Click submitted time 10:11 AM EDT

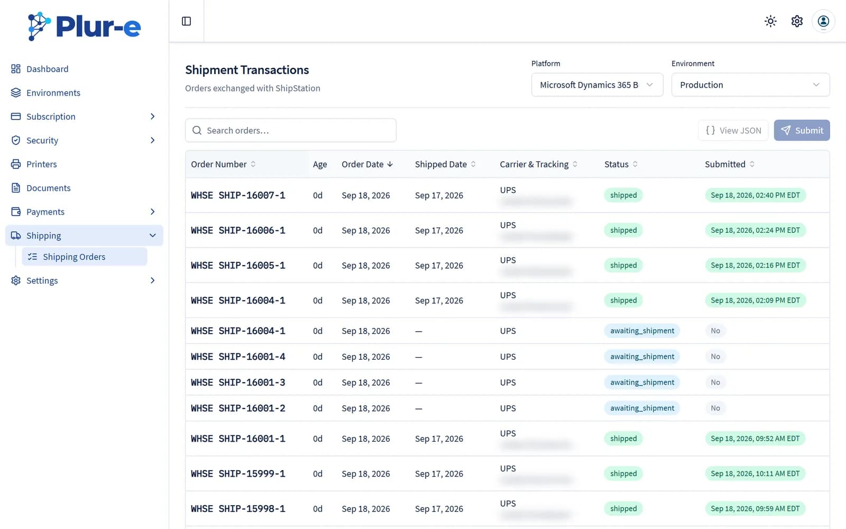point(755,473)
